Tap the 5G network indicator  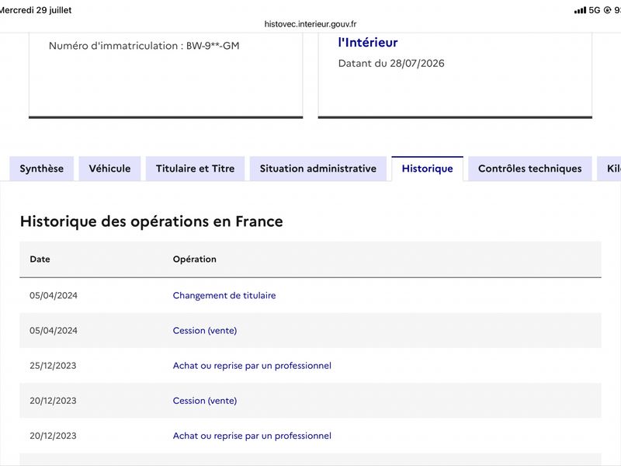pyautogui.click(x=595, y=10)
